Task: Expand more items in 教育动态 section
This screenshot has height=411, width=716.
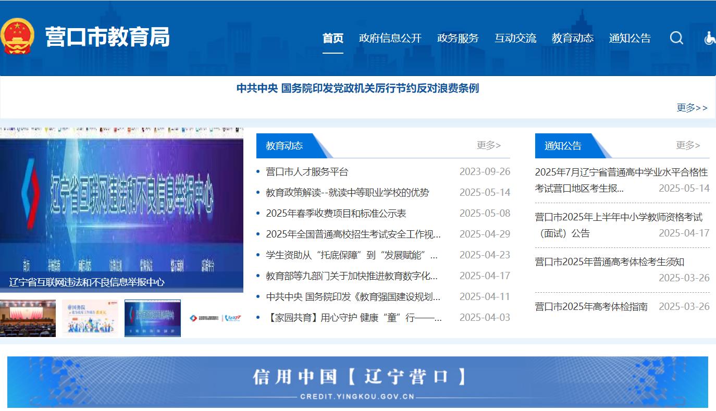Action: [488, 145]
